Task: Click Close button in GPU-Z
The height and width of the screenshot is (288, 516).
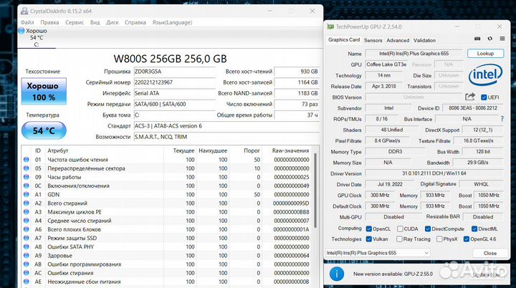Action: 489,253
